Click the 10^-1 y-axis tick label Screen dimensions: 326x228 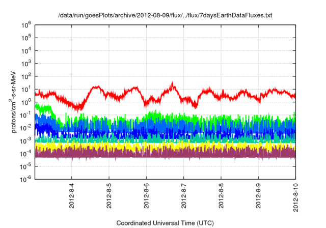(26, 115)
